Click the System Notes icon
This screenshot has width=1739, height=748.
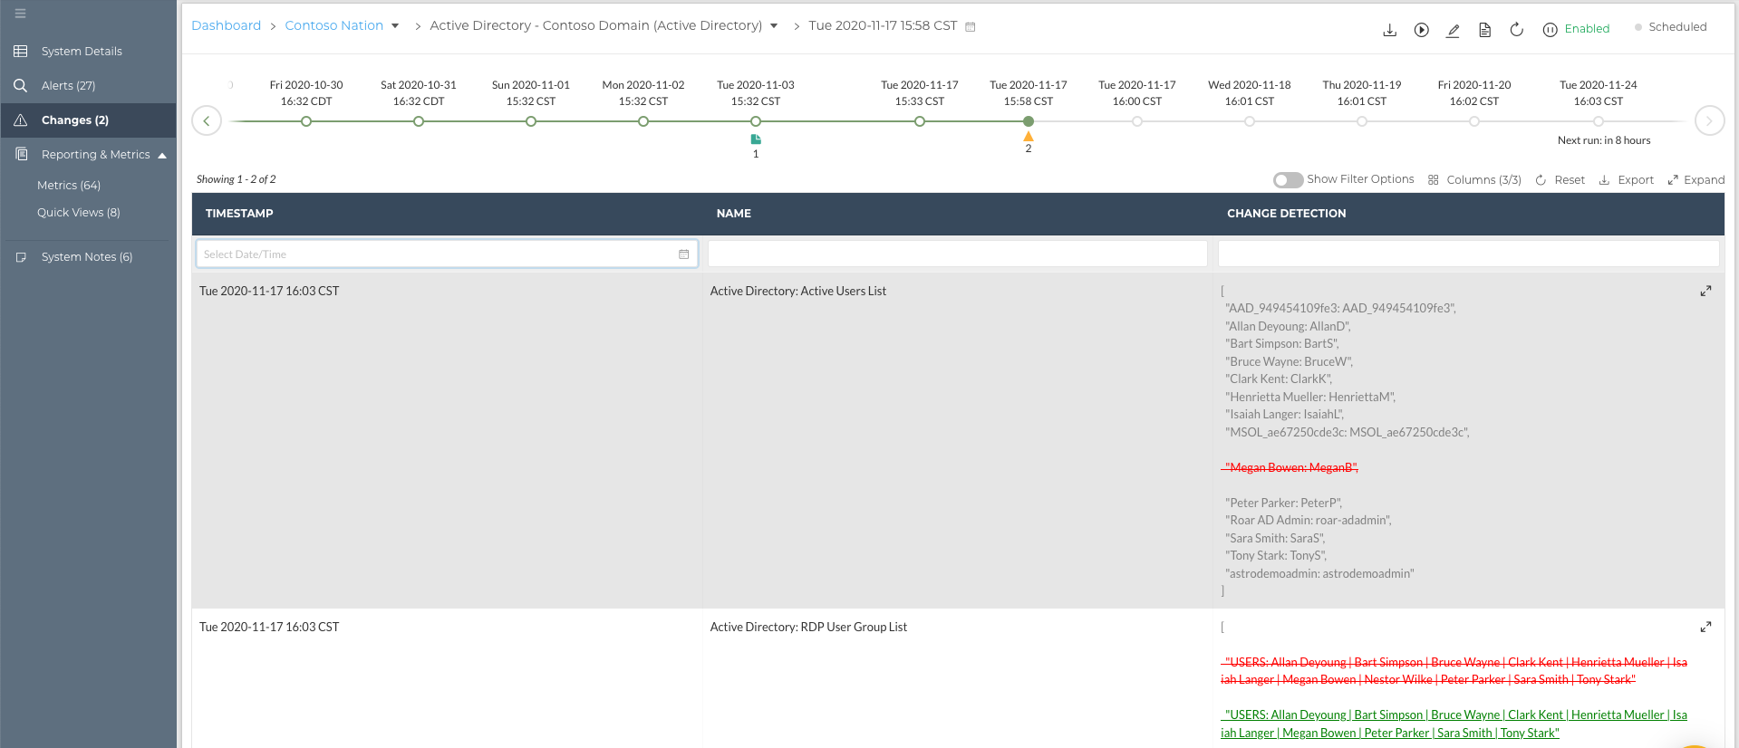21,257
